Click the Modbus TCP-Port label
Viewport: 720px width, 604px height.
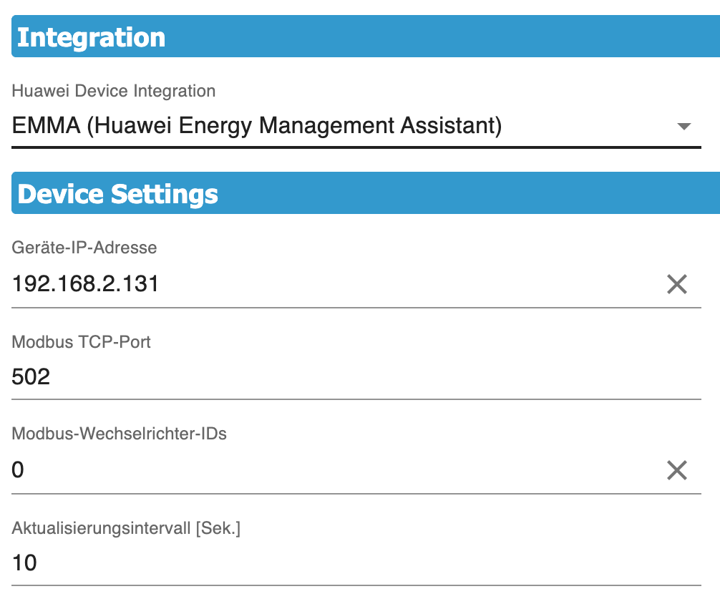pos(82,341)
